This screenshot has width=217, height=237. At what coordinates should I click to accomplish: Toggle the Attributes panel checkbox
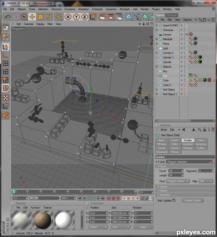coord(157,125)
